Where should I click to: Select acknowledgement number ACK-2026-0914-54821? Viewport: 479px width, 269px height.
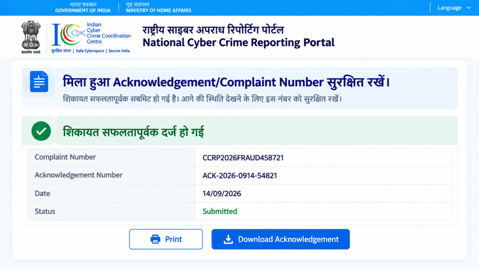pyautogui.click(x=240, y=176)
